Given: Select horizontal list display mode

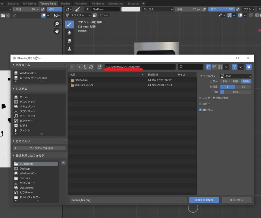Looking at the screenshot, I should click(x=214, y=67).
